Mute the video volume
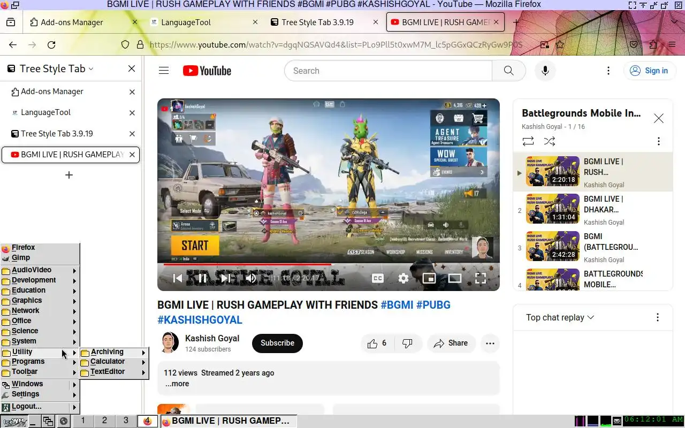The image size is (685, 428). coord(251,278)
